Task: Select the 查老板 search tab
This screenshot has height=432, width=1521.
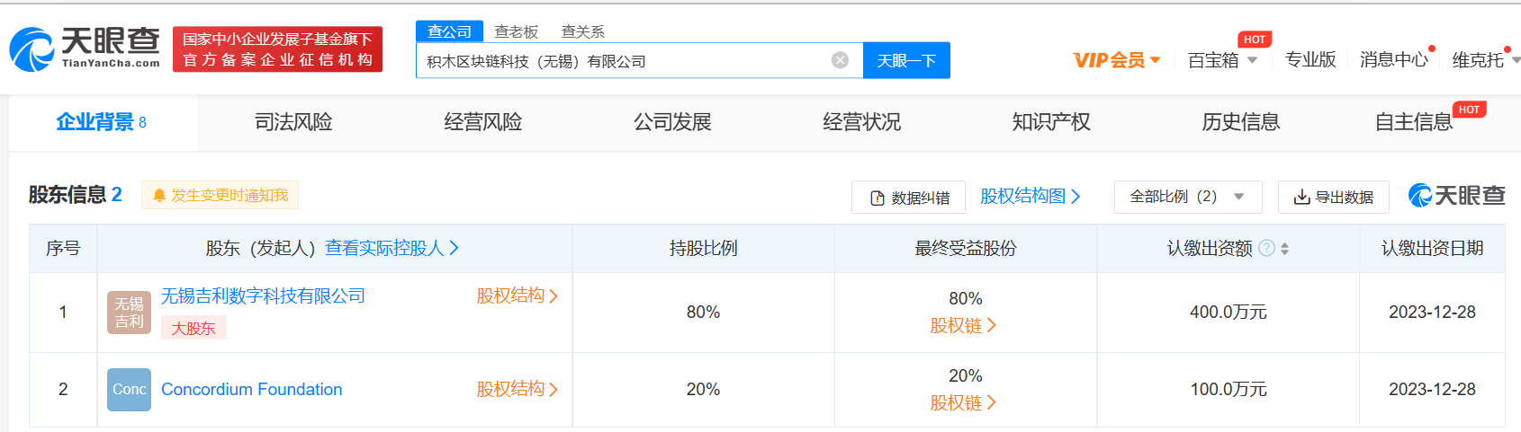Action: (517, 31)
